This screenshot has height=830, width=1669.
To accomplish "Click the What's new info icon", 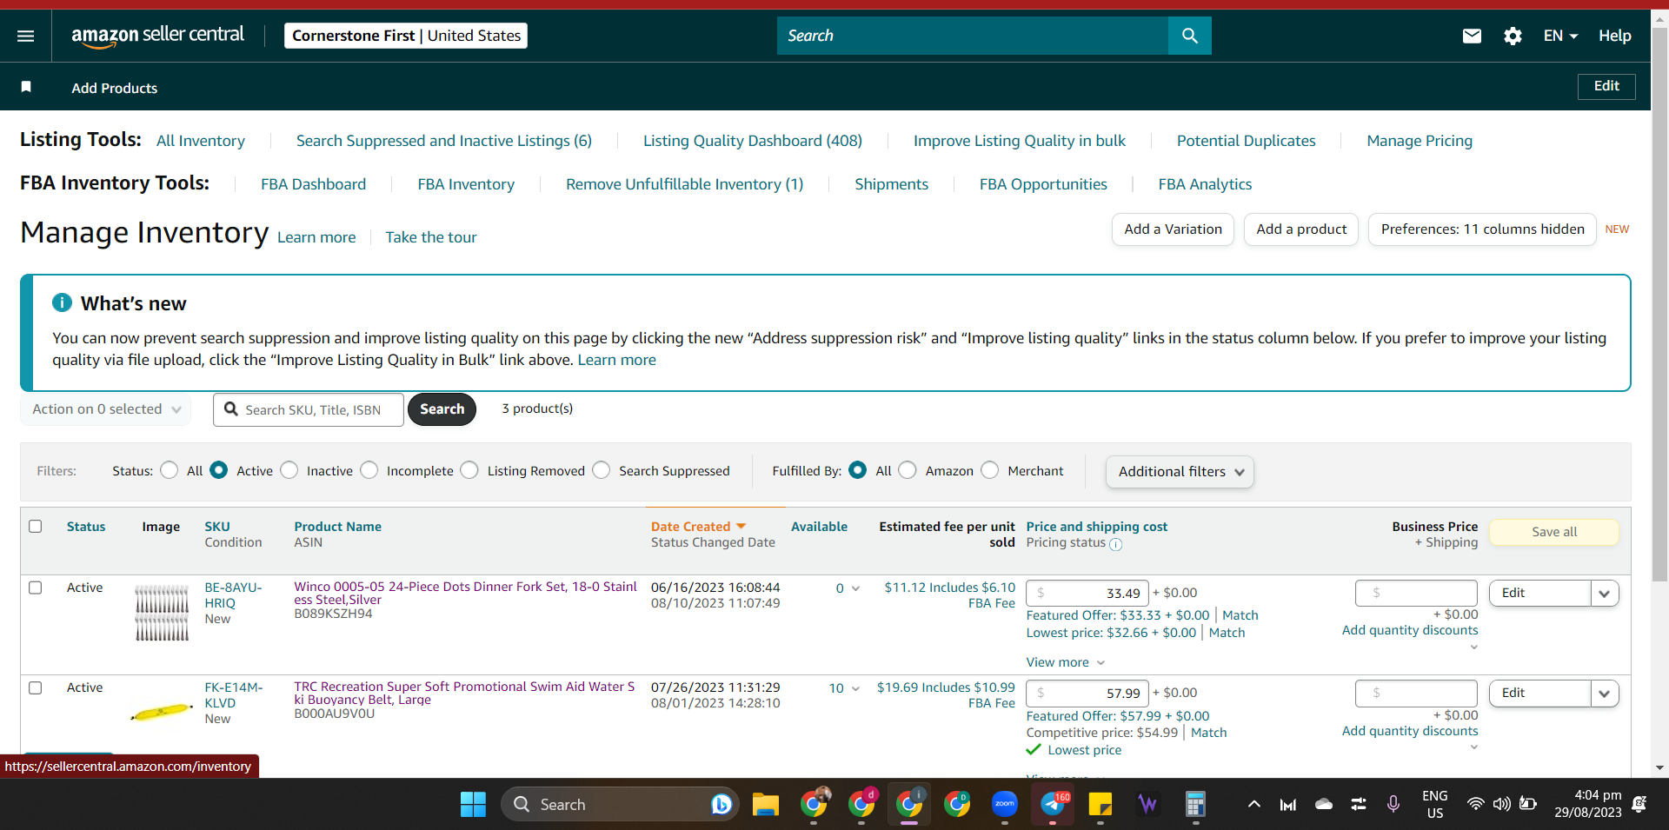I will coord(62,302).
